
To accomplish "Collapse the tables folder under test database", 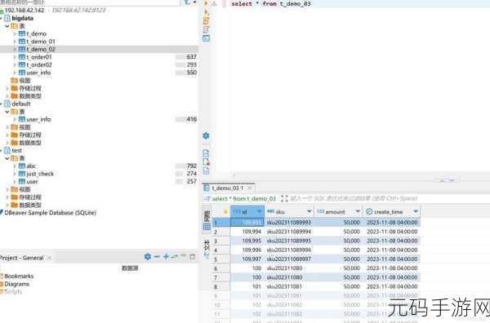I will 7,158.
